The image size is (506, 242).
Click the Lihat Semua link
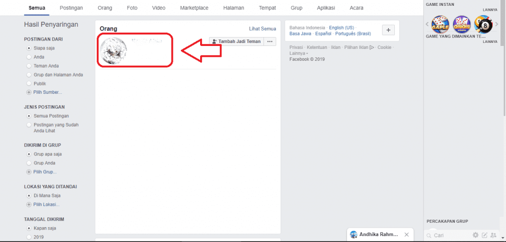click(x=262, y=29)
